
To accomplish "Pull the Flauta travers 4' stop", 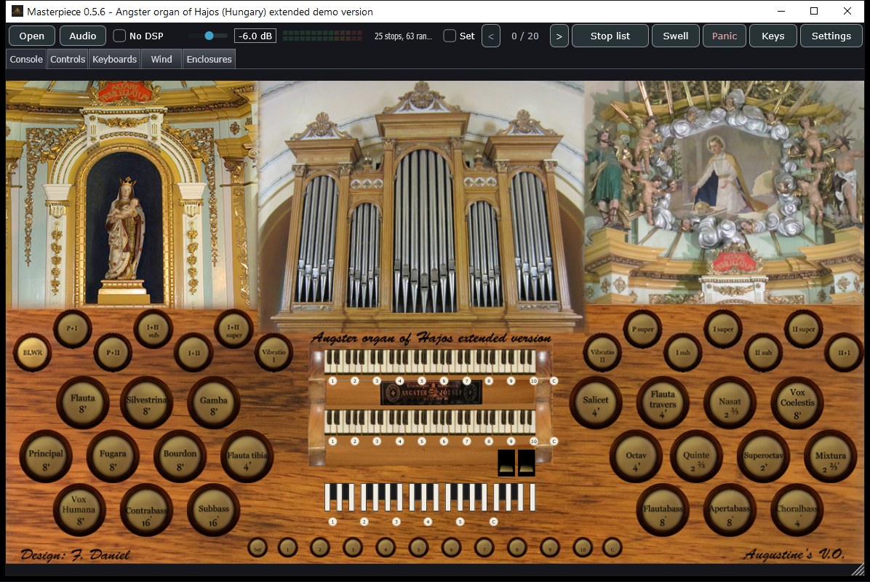I will pyautogui.click(x=663, y=403).
